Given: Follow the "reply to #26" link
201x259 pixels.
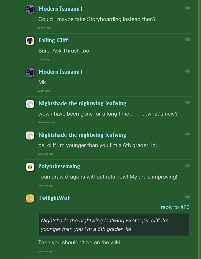Looking at the screenshot, I should pyautogui.click(x=175, y=207).
